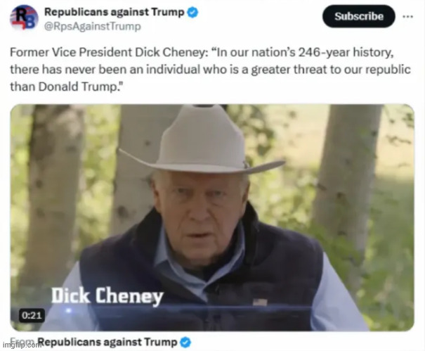Click the Republicans against Trump account name header
This screenshot has width=425, height=351.
(x=114, y=12)
